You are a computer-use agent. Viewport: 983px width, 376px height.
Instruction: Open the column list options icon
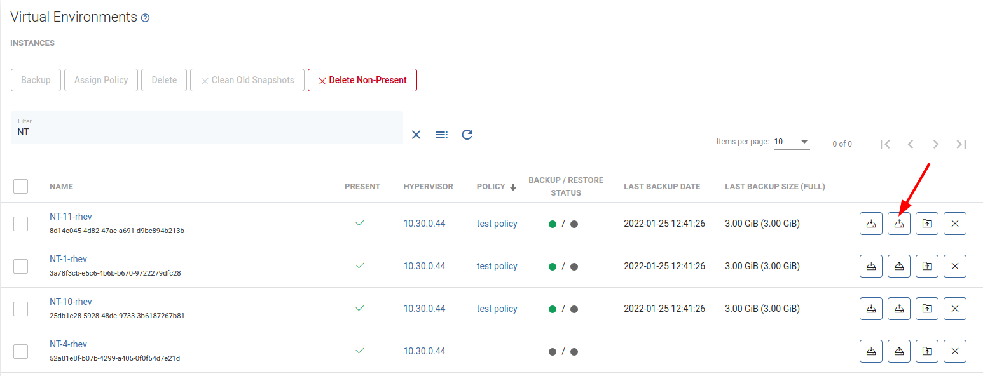441,135
